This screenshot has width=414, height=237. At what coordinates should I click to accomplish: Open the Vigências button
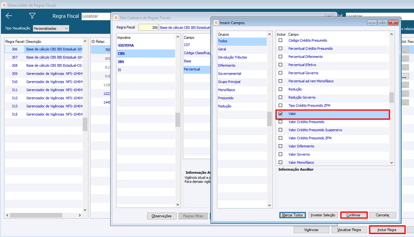pyautogui.click(x=311, y=230)
